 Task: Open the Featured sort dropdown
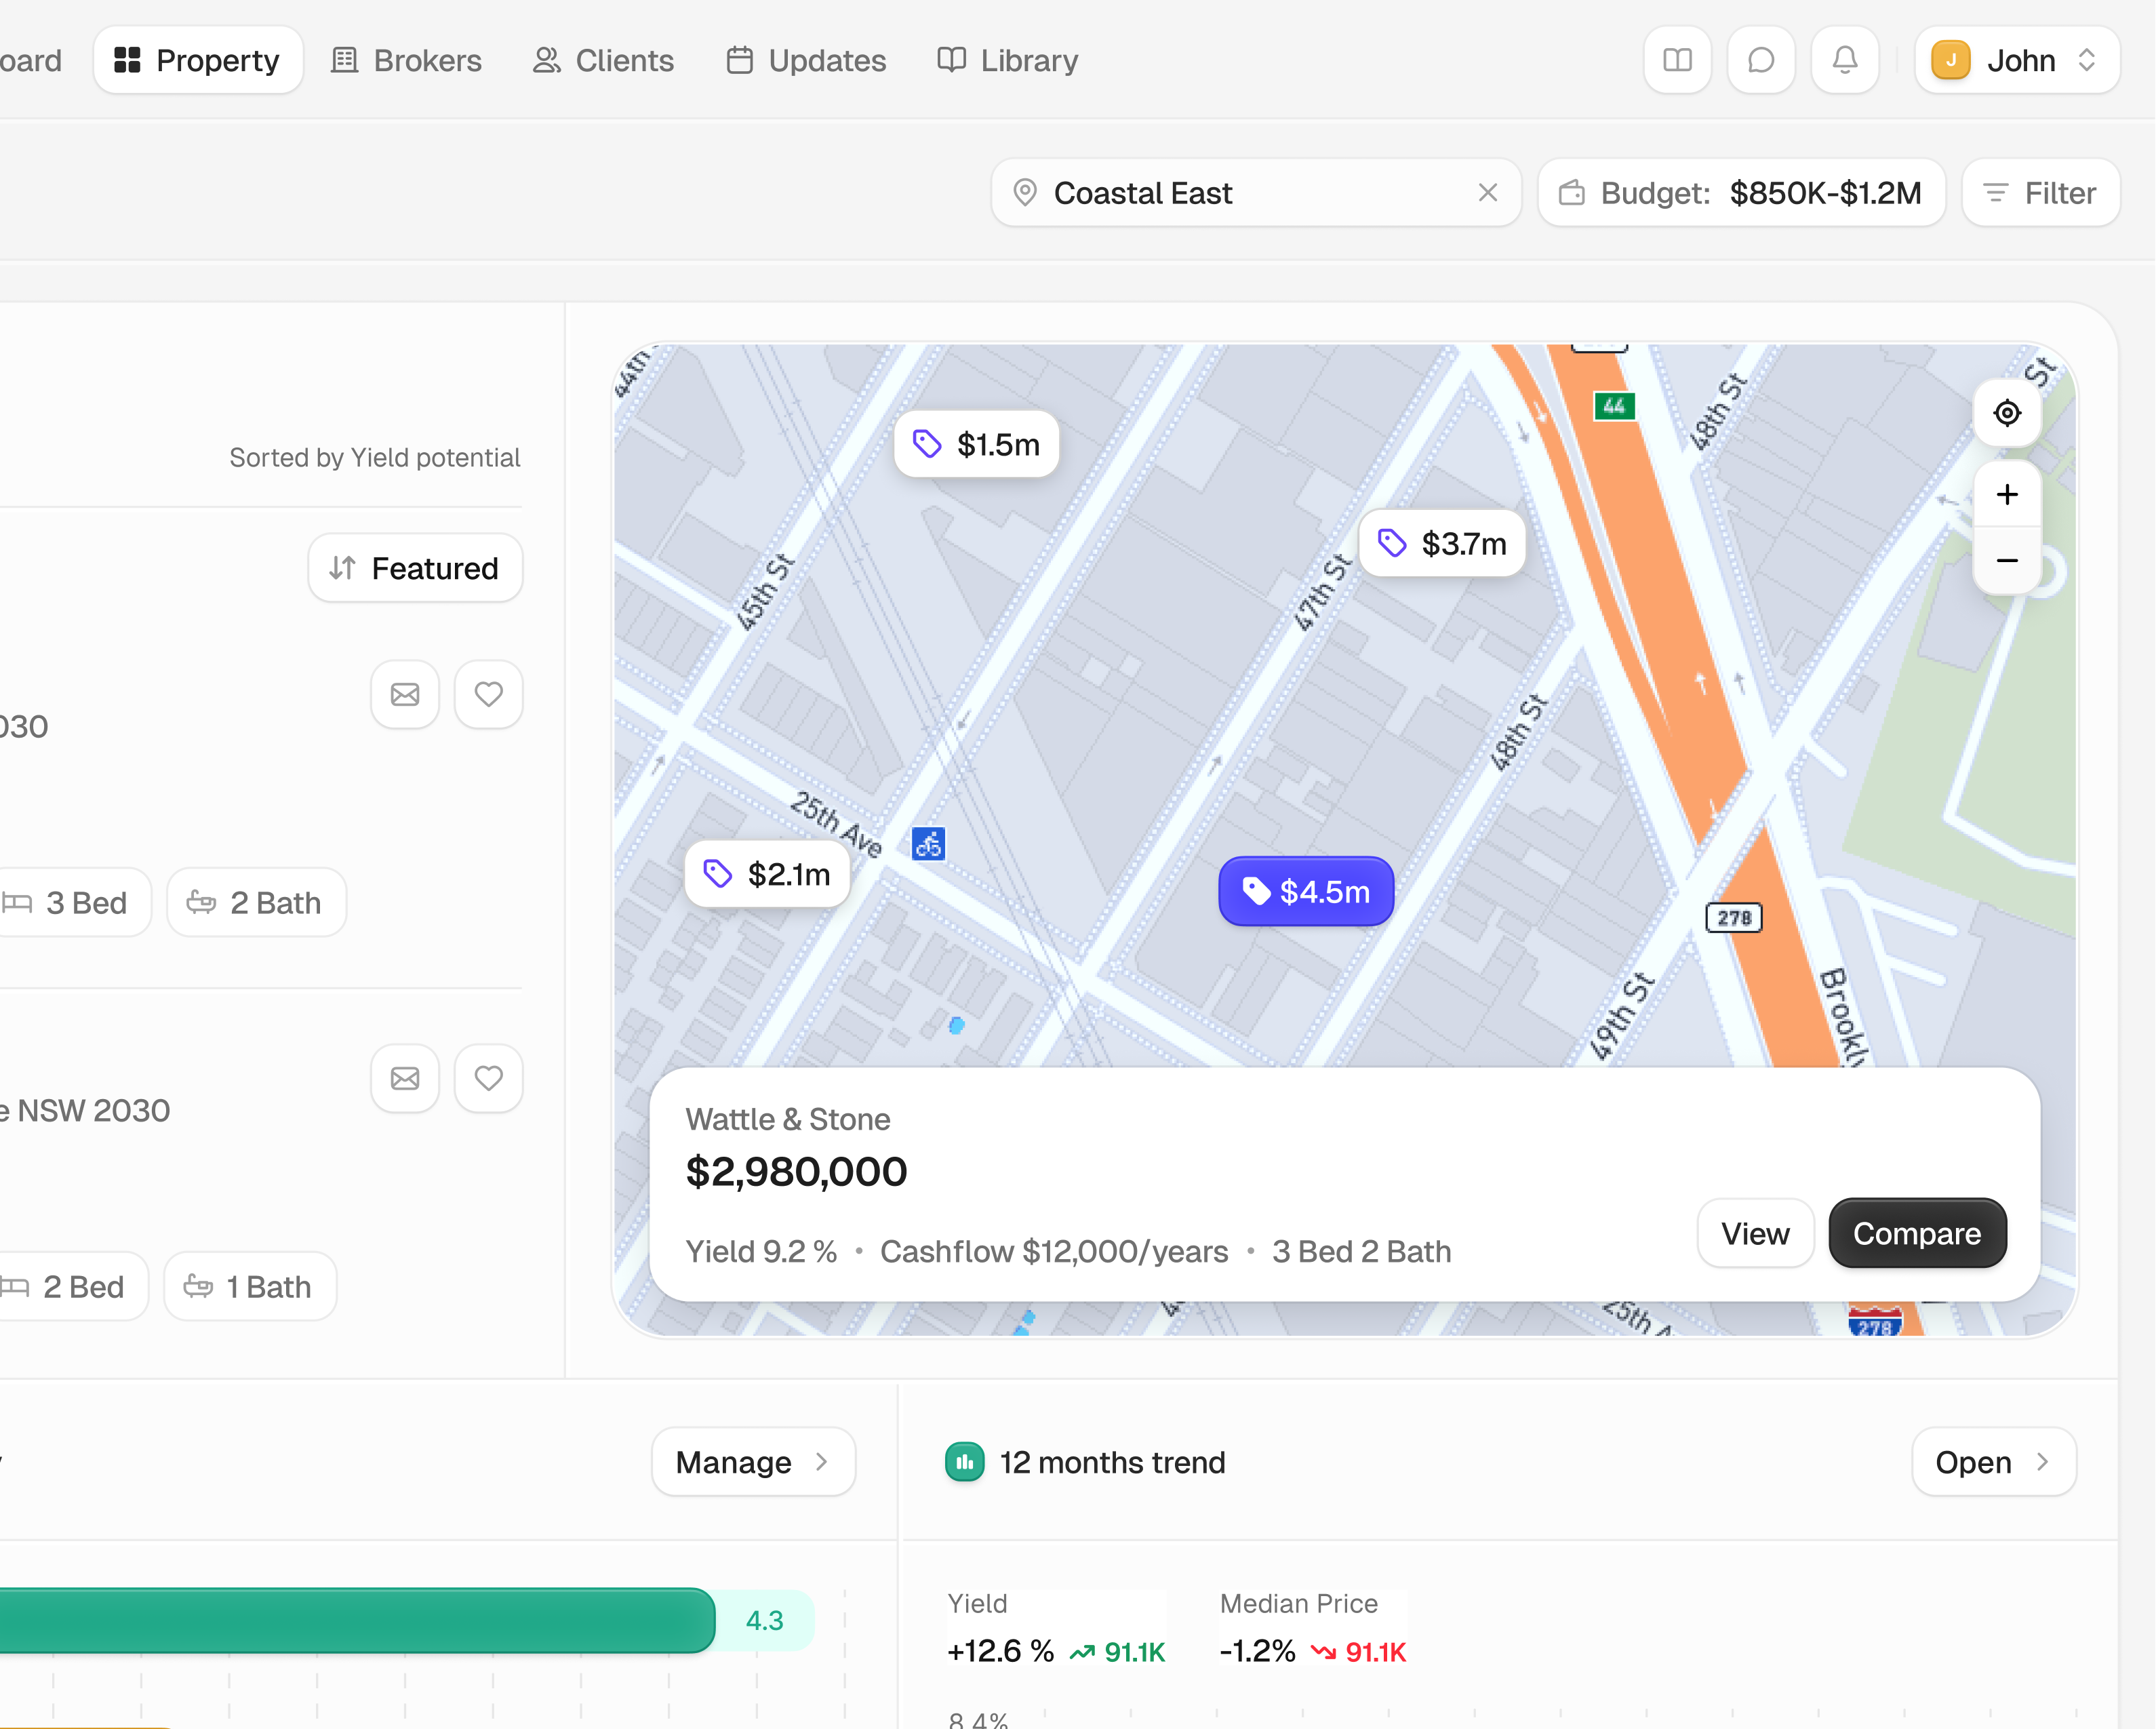click(x=415, y=568)
